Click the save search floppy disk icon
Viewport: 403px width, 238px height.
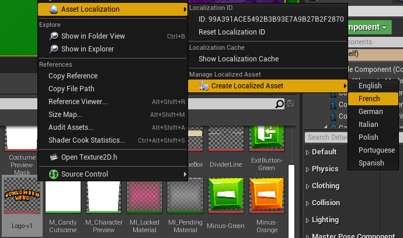(291, 104)
